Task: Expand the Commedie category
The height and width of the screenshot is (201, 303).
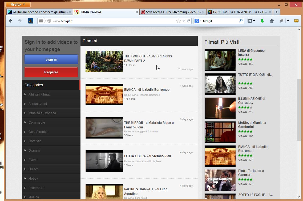Action: click(x=51, y=122)
